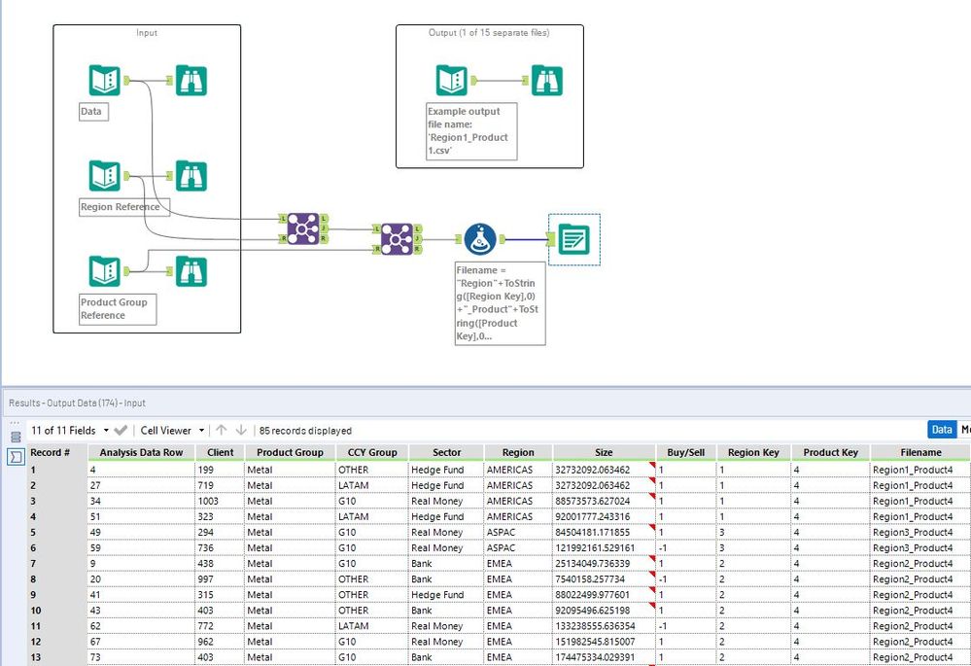Click the Client column header
This screenshot has width=971, height=666.
(221, 452)
